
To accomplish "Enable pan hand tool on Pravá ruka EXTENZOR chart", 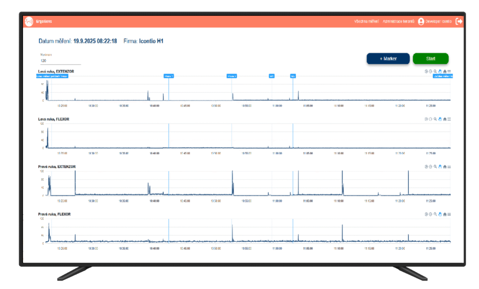I will (440, 167).
